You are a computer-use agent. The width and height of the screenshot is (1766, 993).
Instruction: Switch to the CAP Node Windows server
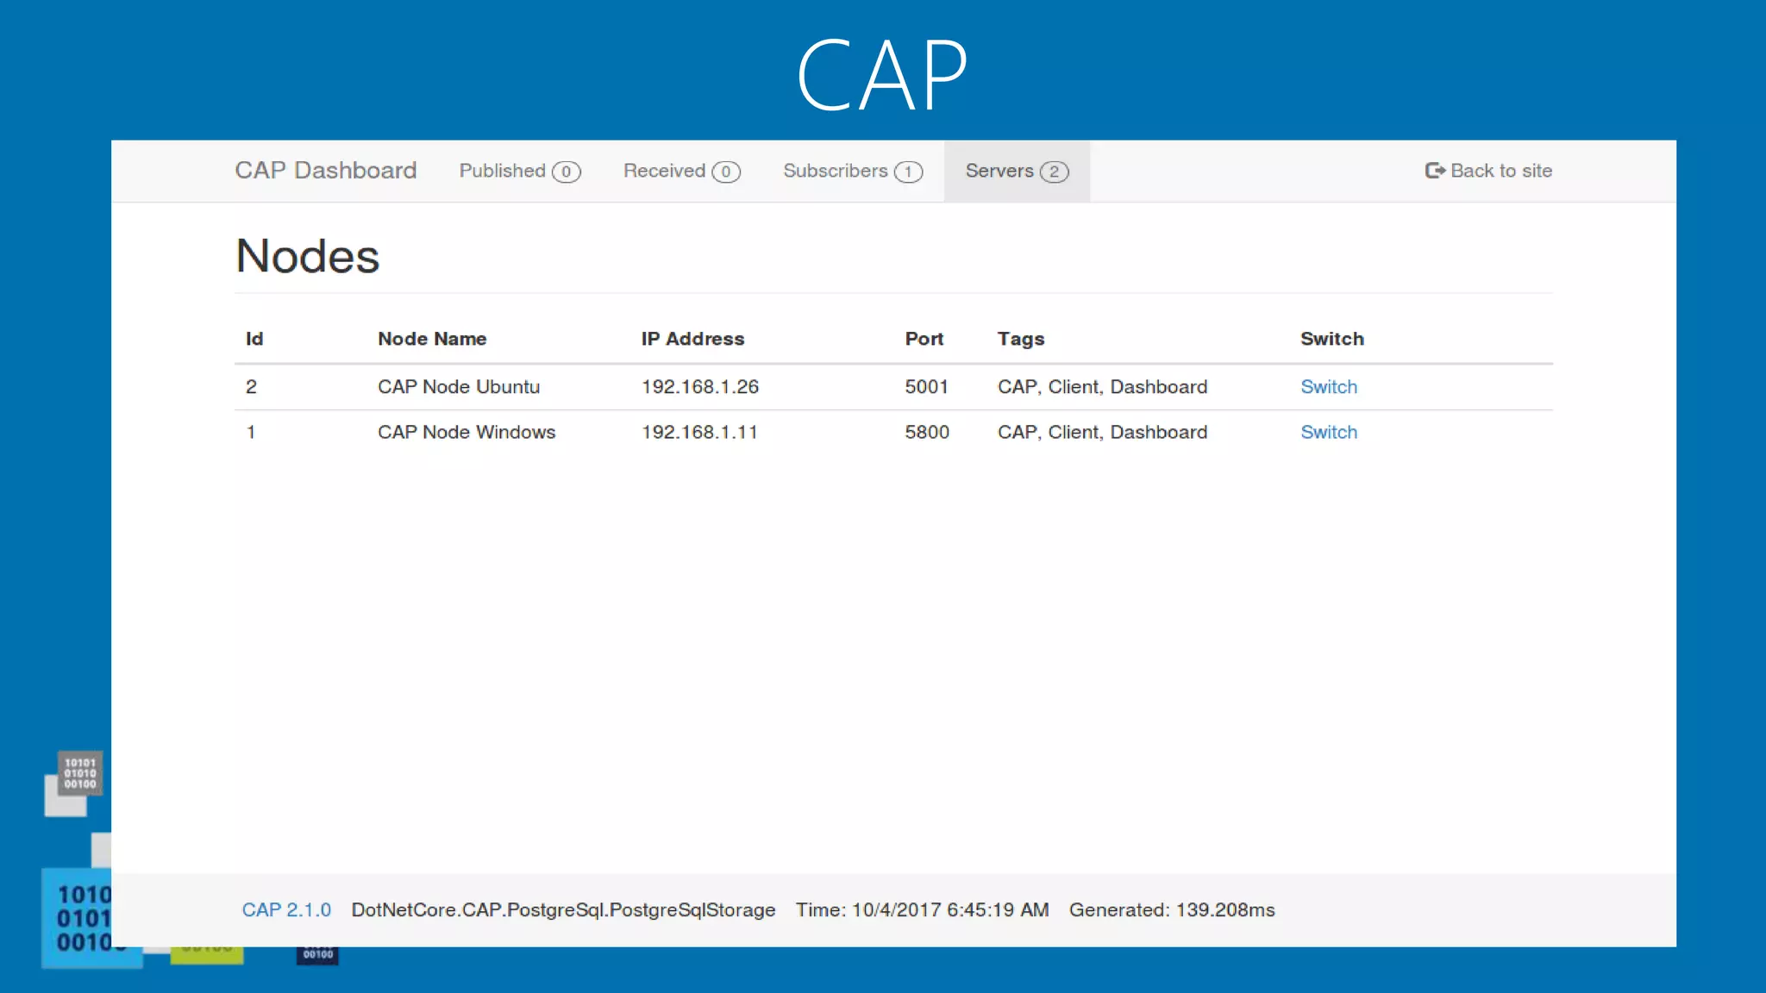(1328, 432)
